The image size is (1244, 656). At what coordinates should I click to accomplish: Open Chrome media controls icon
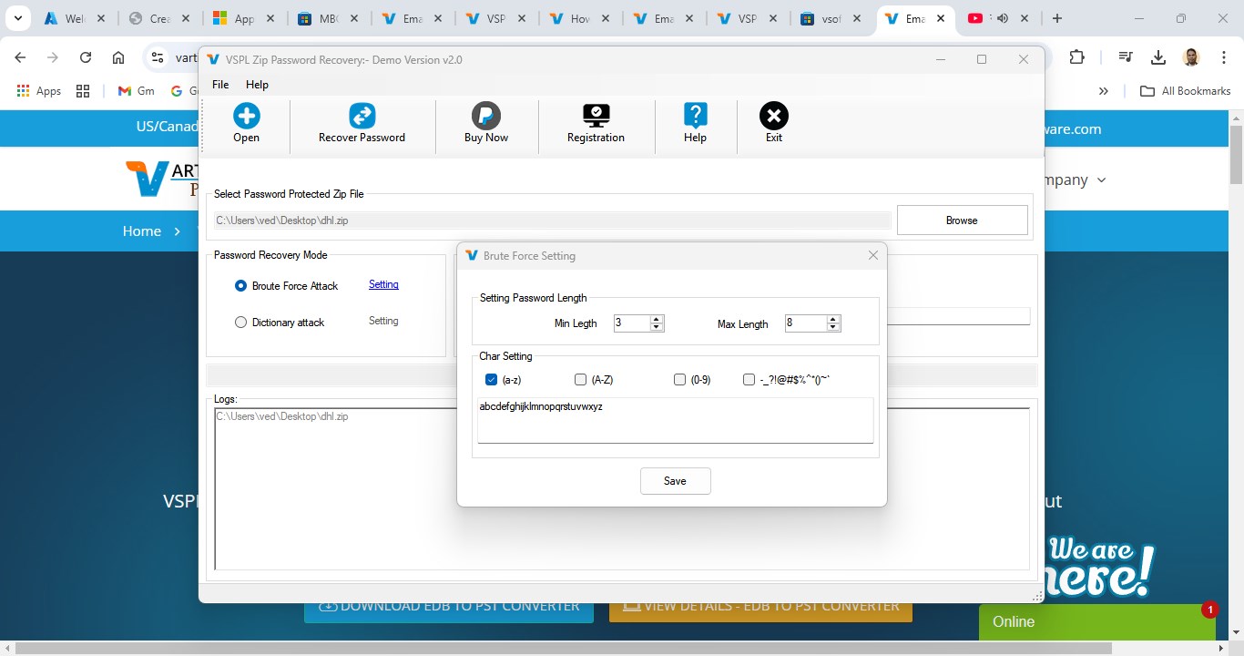(x=1126, y=57)
